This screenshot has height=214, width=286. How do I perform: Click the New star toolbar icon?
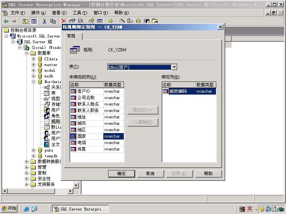110,21
